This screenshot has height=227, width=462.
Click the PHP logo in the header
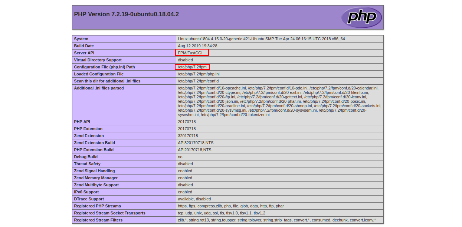click(x=361, y=17)
